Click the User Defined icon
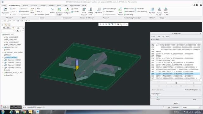Viewport: 203px width, 114px height. click(x=104, y=12)
